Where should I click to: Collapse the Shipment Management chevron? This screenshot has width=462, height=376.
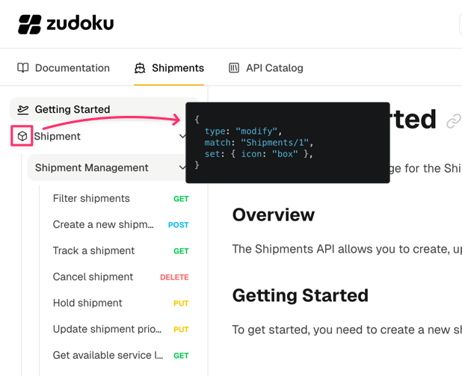pyautogui.click(x=182, y=168)
